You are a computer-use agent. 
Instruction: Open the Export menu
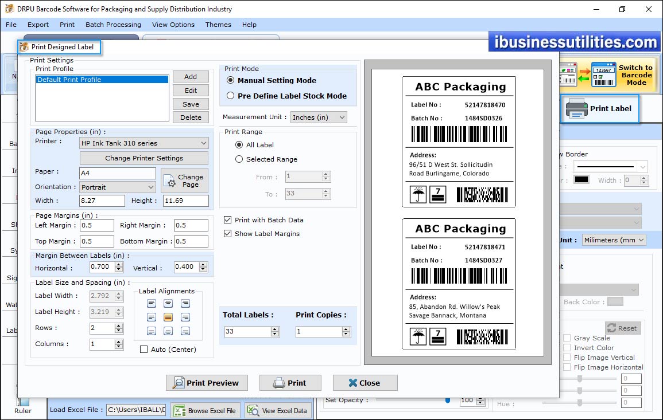pyautogui.click(x=38, y=25)
